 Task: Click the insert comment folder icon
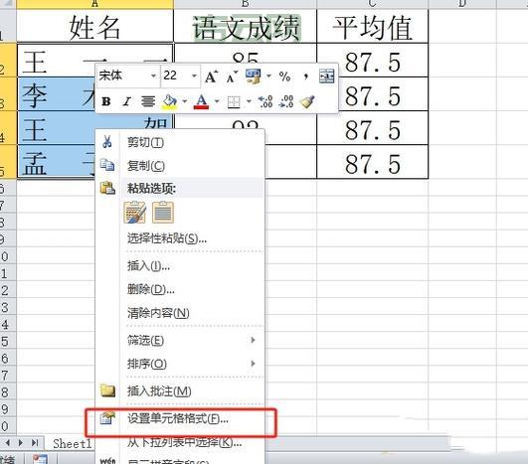107,390
